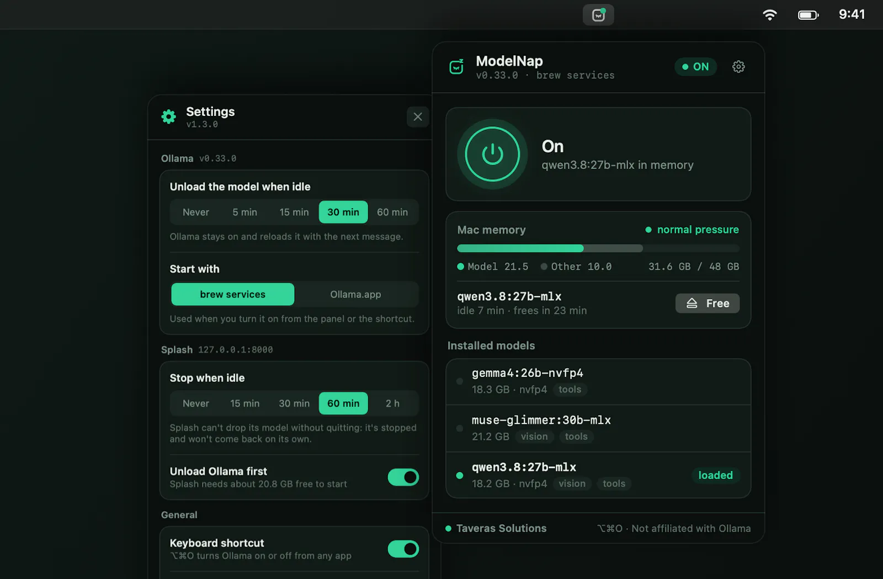Click the vision tag on installed qwen3.8:27b-mlx
Viewport: 883px width, 579px height.
pos(572,484)
